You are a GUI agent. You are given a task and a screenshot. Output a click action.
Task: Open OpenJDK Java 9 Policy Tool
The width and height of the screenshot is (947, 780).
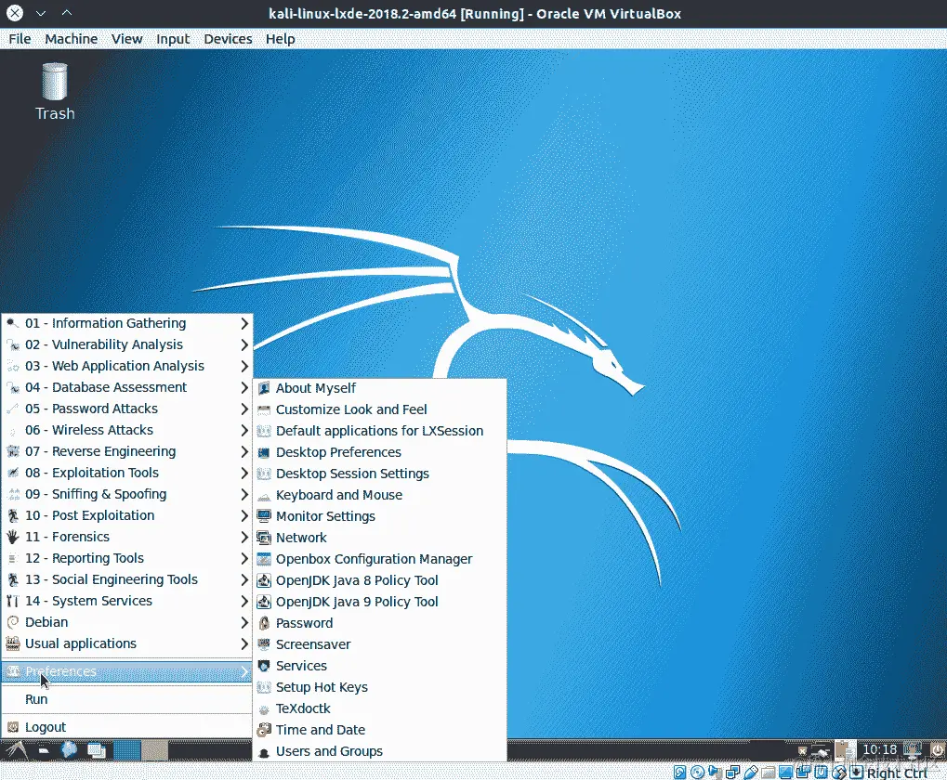(x=379, y=602)
